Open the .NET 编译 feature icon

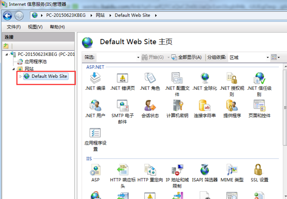point(95,78)
